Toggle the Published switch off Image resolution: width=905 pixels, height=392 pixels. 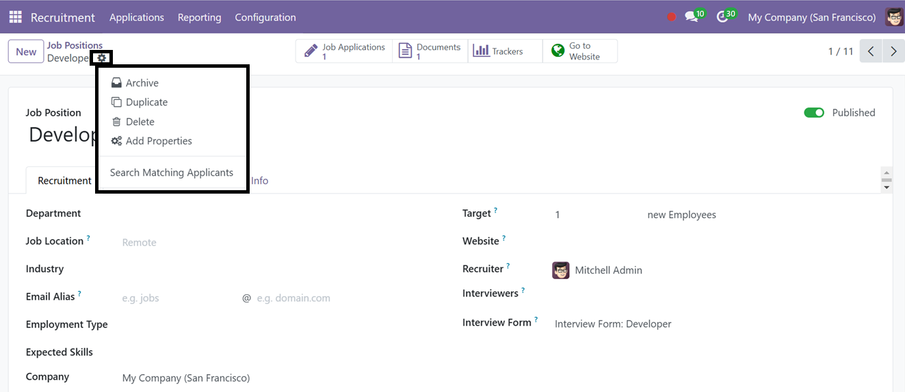(x=814, y=113)
